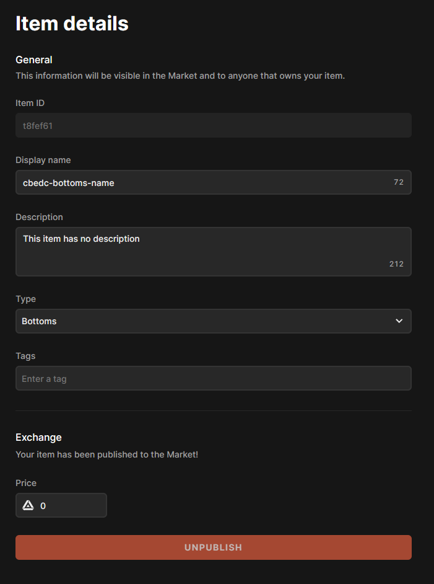The height and width of the screenshot is (584, 434).
Task: Click the Description character counter 212
Action: point(396,264)
